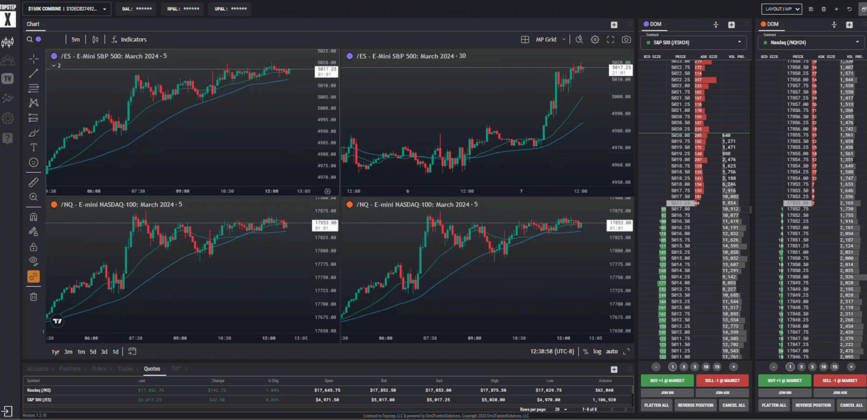Open the LAYOUT | MP dropdown
867x420 pixels.
point(781,9)
